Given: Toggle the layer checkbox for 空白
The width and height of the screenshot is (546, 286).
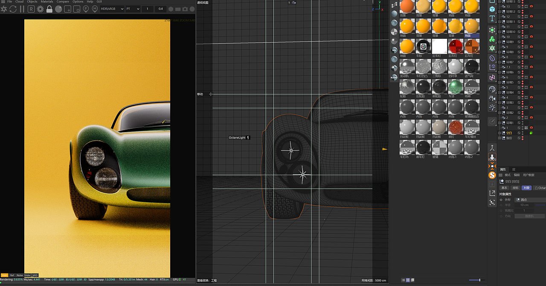Looking at the screenshot, I should tap(519, 133).
